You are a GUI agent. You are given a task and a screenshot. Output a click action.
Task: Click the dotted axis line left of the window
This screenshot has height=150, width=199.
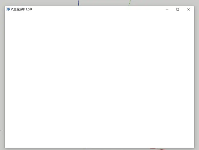pyautogui.click(x=2, y=131)
